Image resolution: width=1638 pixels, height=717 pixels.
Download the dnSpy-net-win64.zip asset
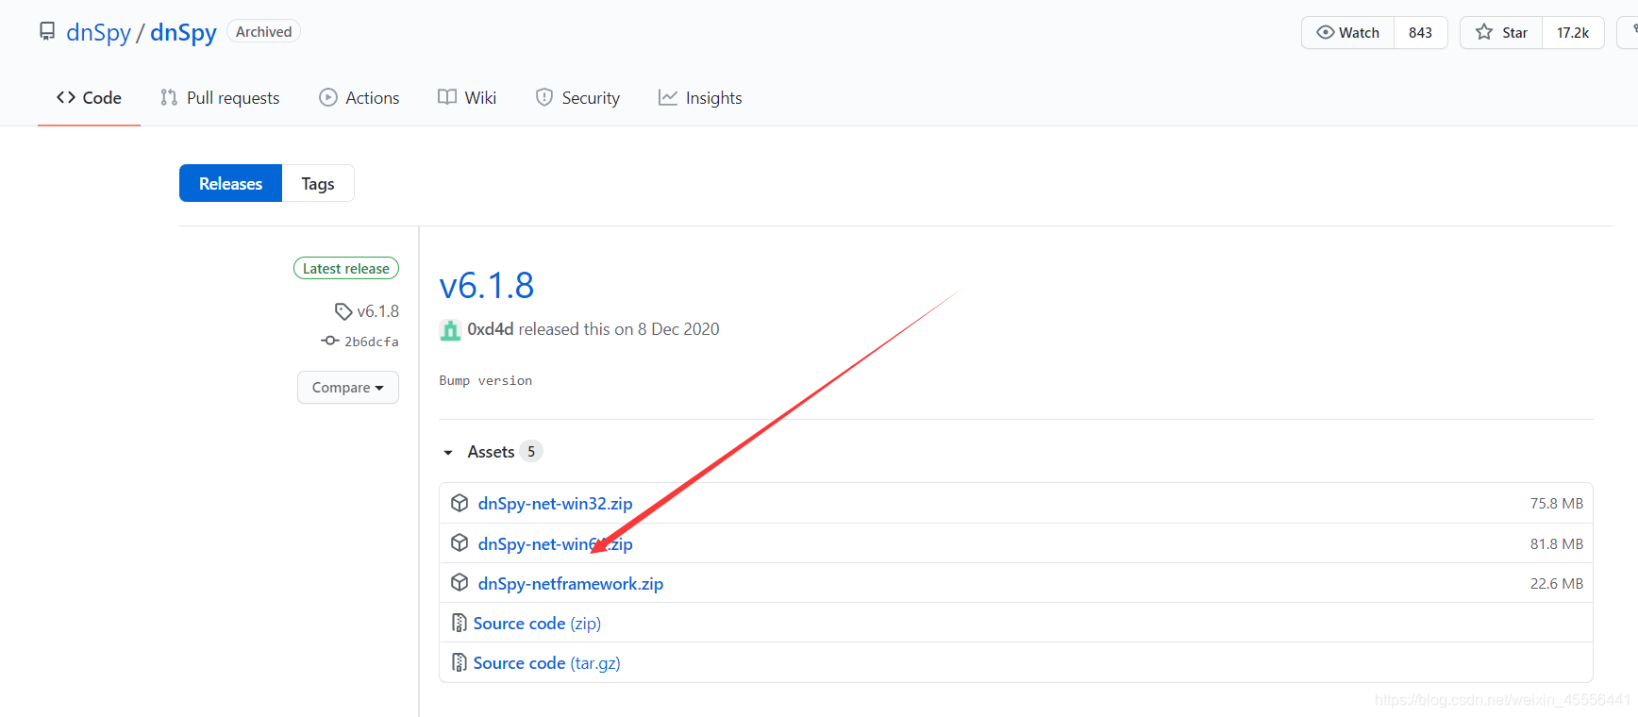coord(555,543)
